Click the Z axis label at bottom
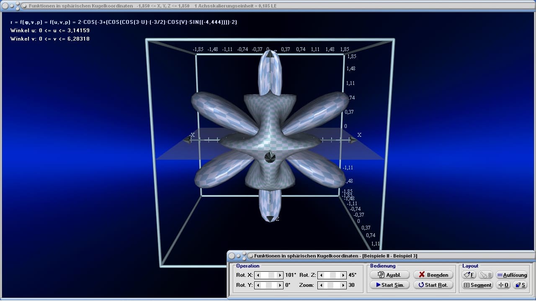Image resolution: width=536 pixels, height=301 pixels. (278, 219)
